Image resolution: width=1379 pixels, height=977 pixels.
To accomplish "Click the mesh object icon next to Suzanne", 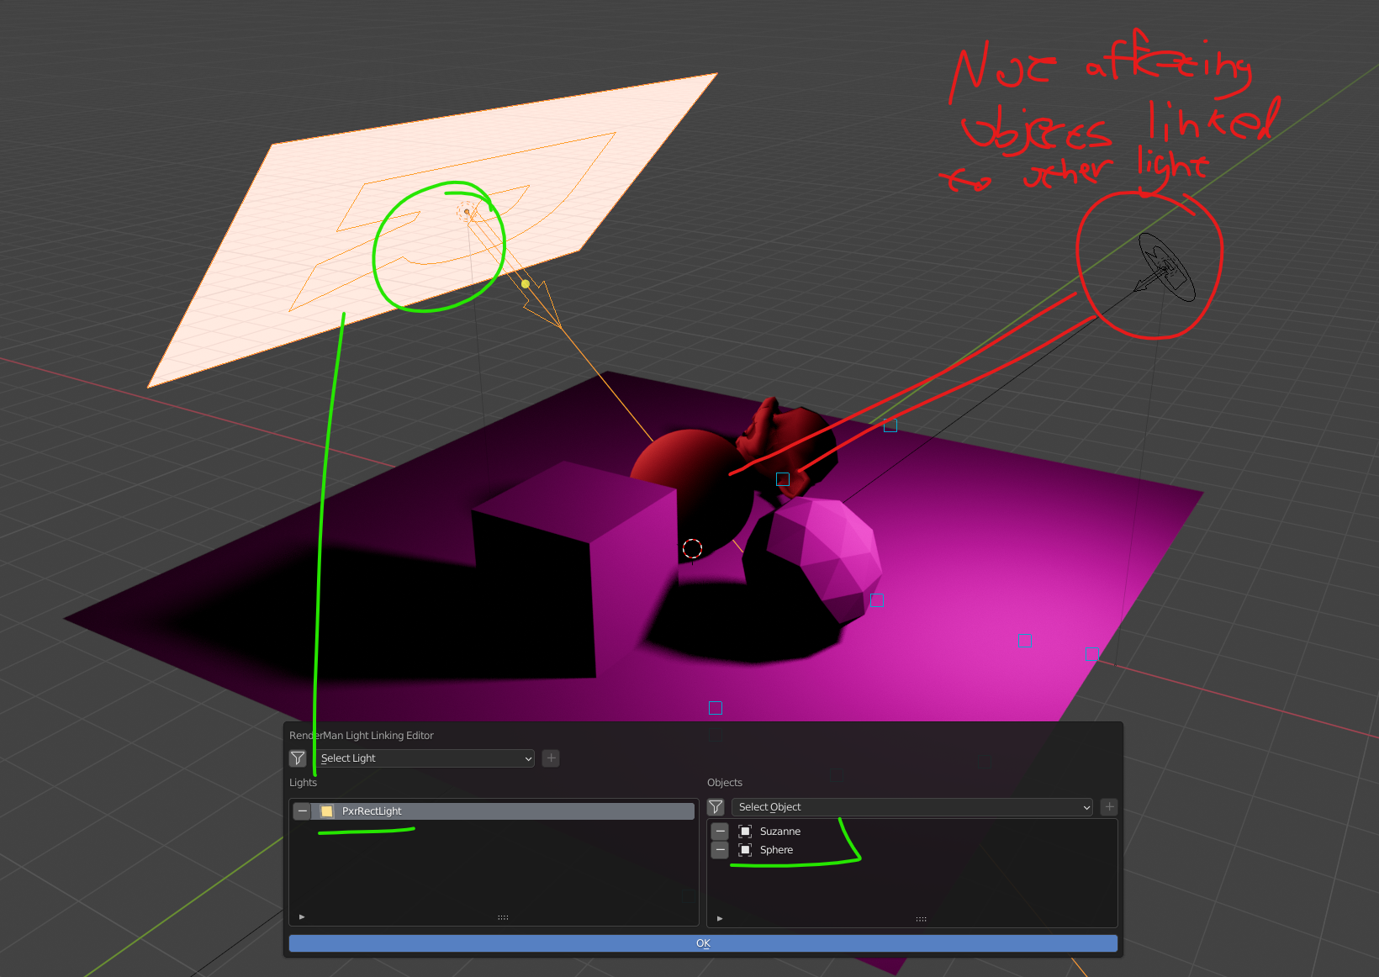I will [745, 831].
